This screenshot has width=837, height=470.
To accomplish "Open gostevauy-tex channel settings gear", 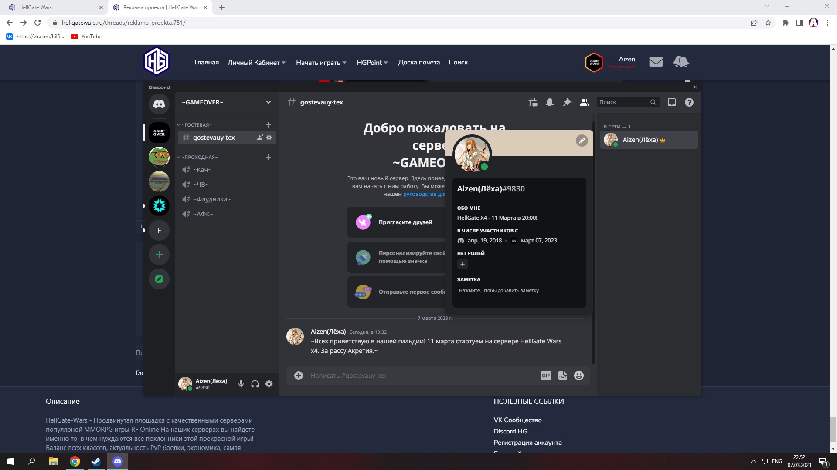I will point(269,138).
